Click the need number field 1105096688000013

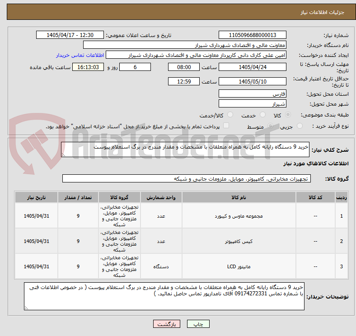pos(252,35)
